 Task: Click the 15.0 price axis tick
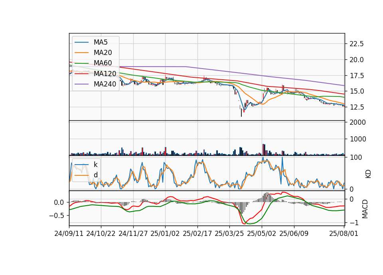pyautogui.click(x=357, y=91)
